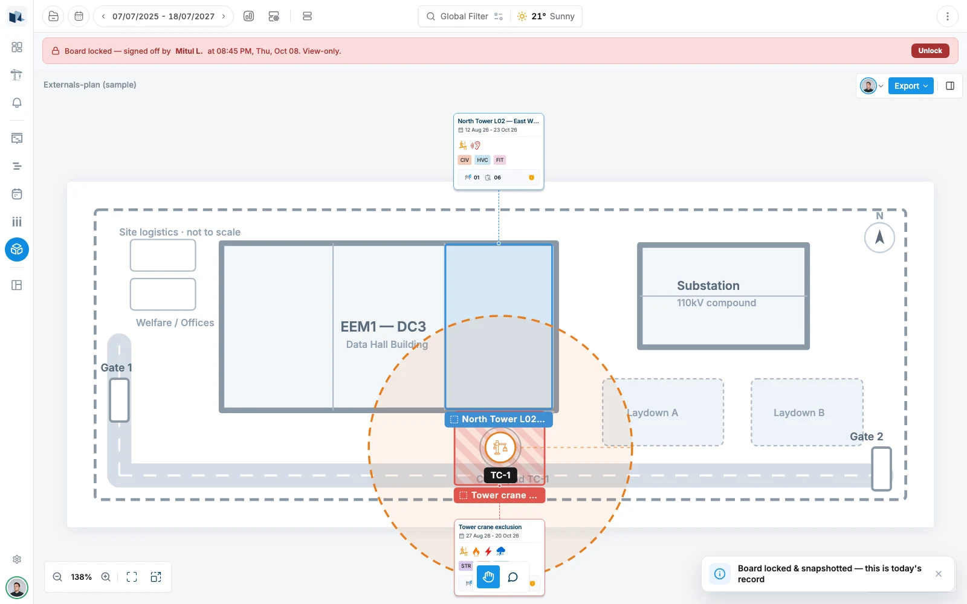The width and height of the screenshot is (967, 604).
Task: Select the active 3D cube icon in the sidebar
Action: click(x=17, y=249)
